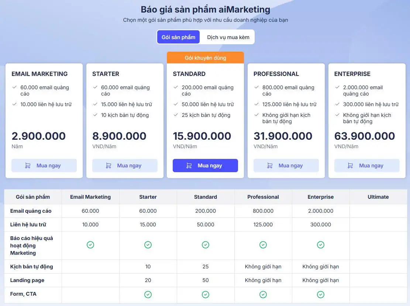Click the Gói sản phẩm table header cell
This screenshot has height=306, width=410.
pos(33,197)
